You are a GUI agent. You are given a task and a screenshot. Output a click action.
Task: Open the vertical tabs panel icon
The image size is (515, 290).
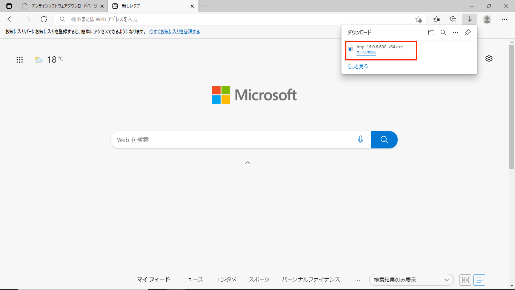(x=9, y=6)
